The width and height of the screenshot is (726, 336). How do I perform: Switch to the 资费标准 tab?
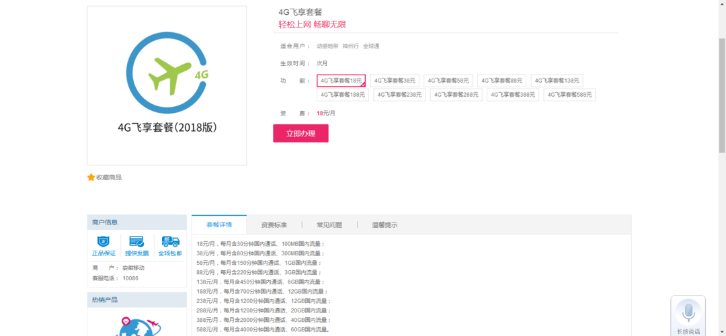pos(274,225)
